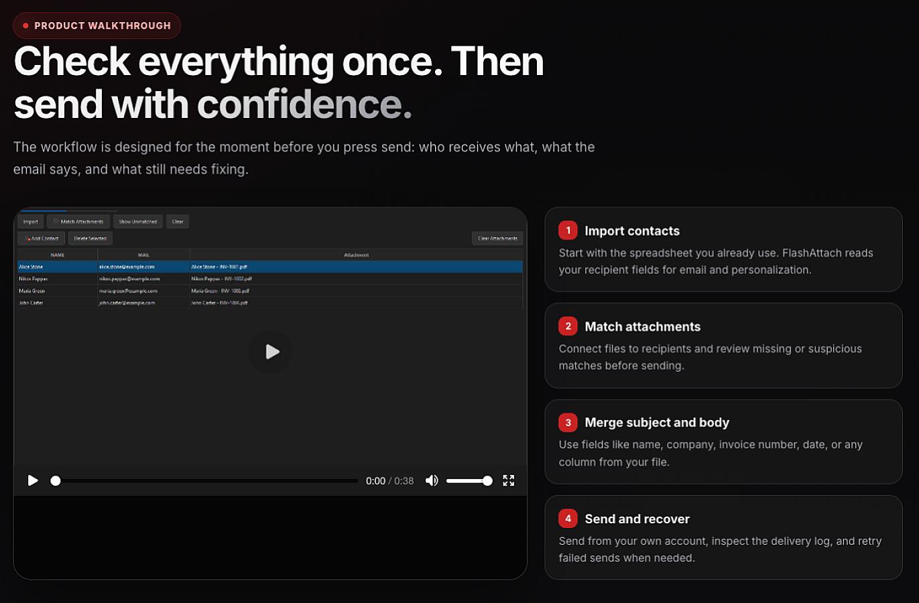Screen dimensions: 919x603
Task: Click the 'Start with the spreadsheet' description
Action: pos(716,261)
